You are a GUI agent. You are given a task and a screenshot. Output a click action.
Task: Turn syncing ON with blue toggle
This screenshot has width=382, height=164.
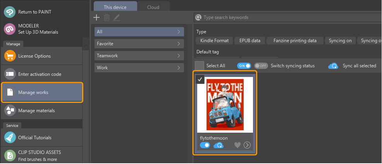244,66
